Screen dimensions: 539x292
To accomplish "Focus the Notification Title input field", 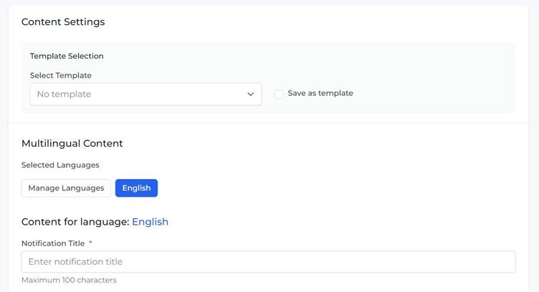I will coord(268,262).
